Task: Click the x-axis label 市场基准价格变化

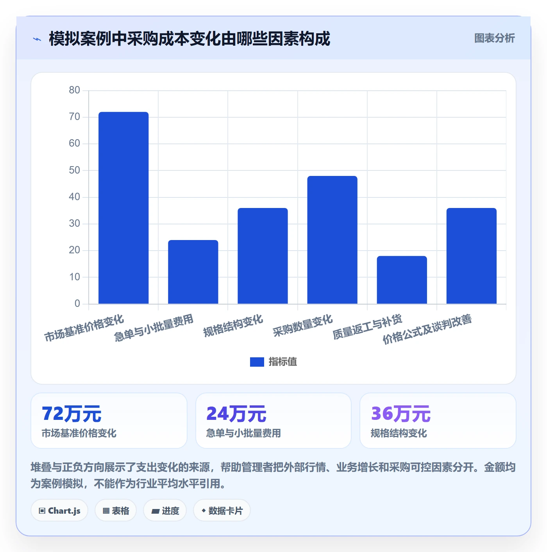Action: pyautogui.click(x=84, y=328)
